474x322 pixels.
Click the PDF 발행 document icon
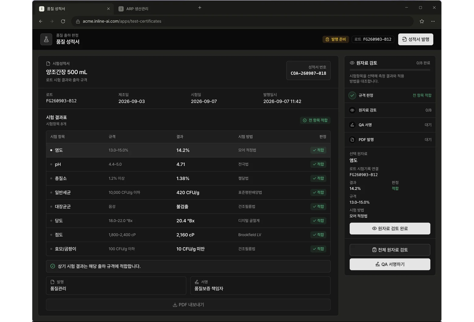coord(352,140)
